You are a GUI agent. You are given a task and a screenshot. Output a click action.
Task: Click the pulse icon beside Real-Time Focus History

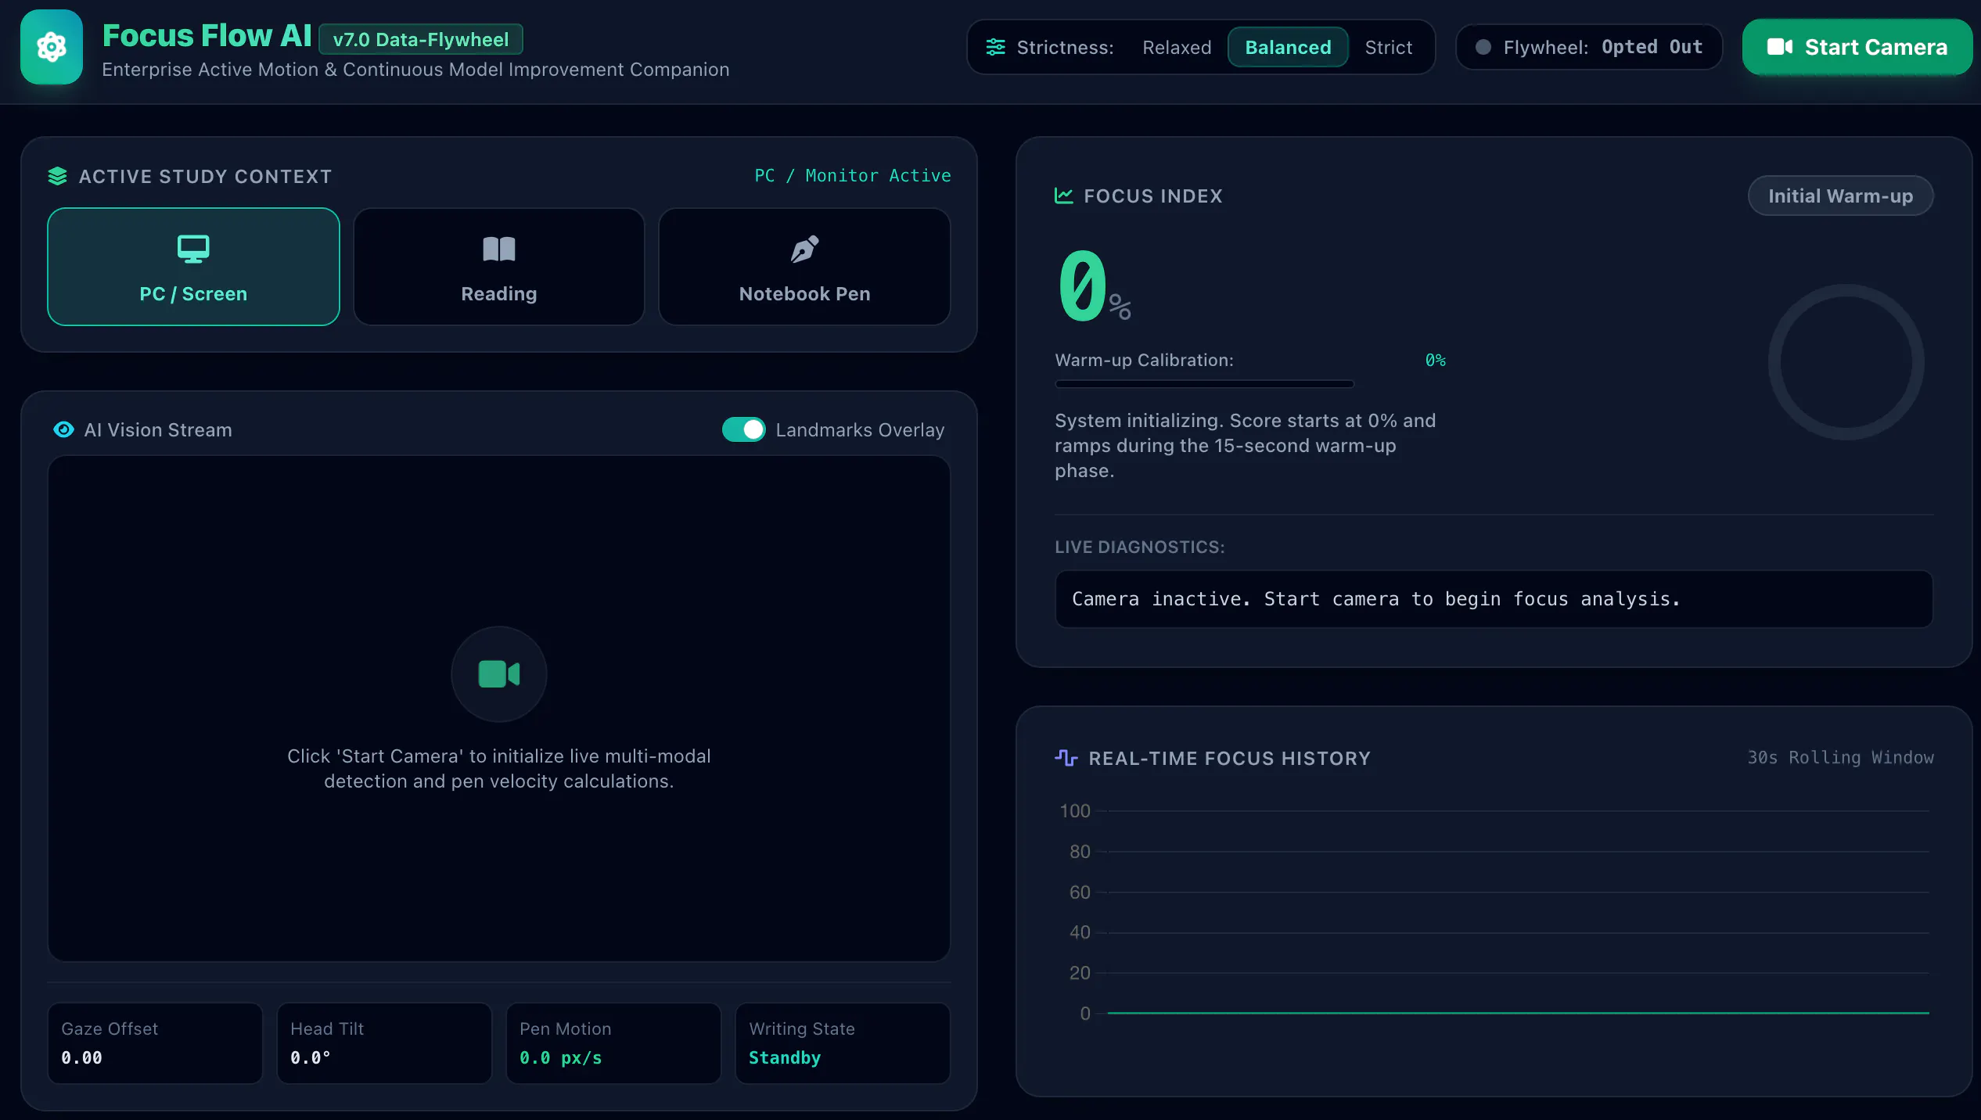(1066, 757)
